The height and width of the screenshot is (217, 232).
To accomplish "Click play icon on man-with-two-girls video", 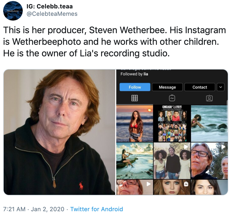I will 186,147.
